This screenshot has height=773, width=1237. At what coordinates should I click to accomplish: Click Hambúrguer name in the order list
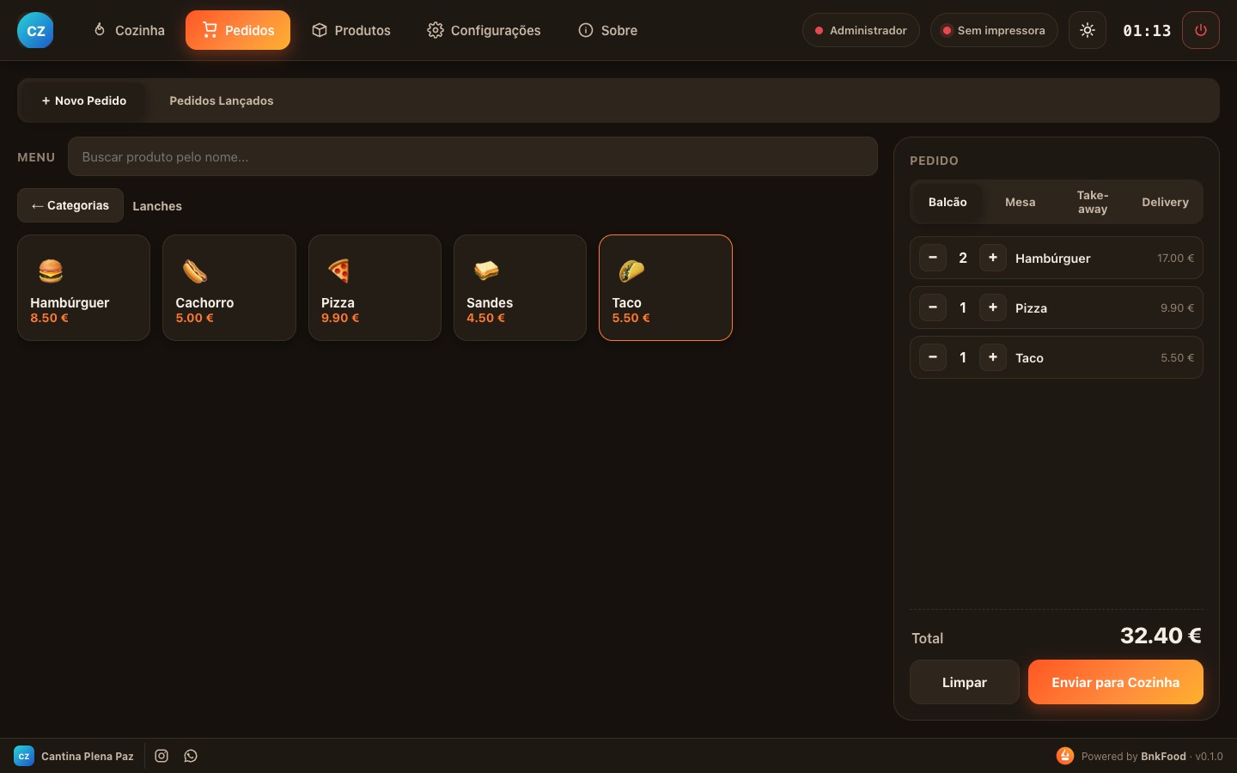click(1053, 259)
